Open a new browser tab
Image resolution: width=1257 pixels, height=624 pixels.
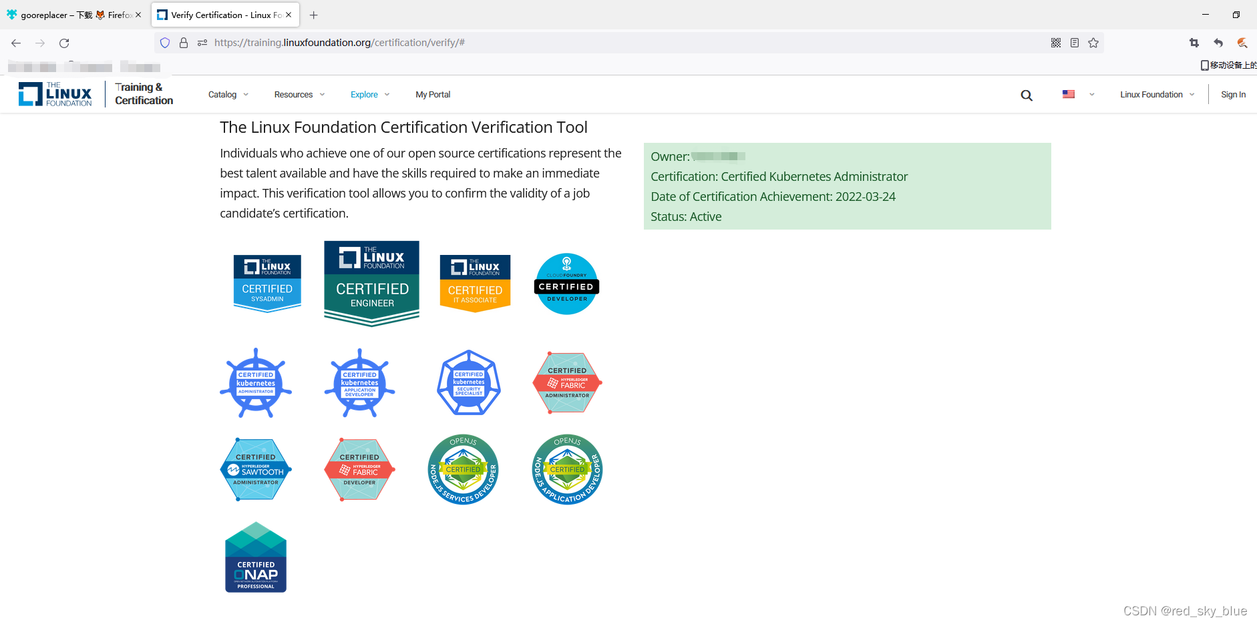pos(314,15)
